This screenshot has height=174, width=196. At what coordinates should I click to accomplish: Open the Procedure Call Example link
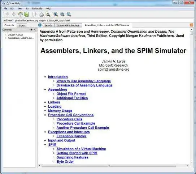(76, 124)
